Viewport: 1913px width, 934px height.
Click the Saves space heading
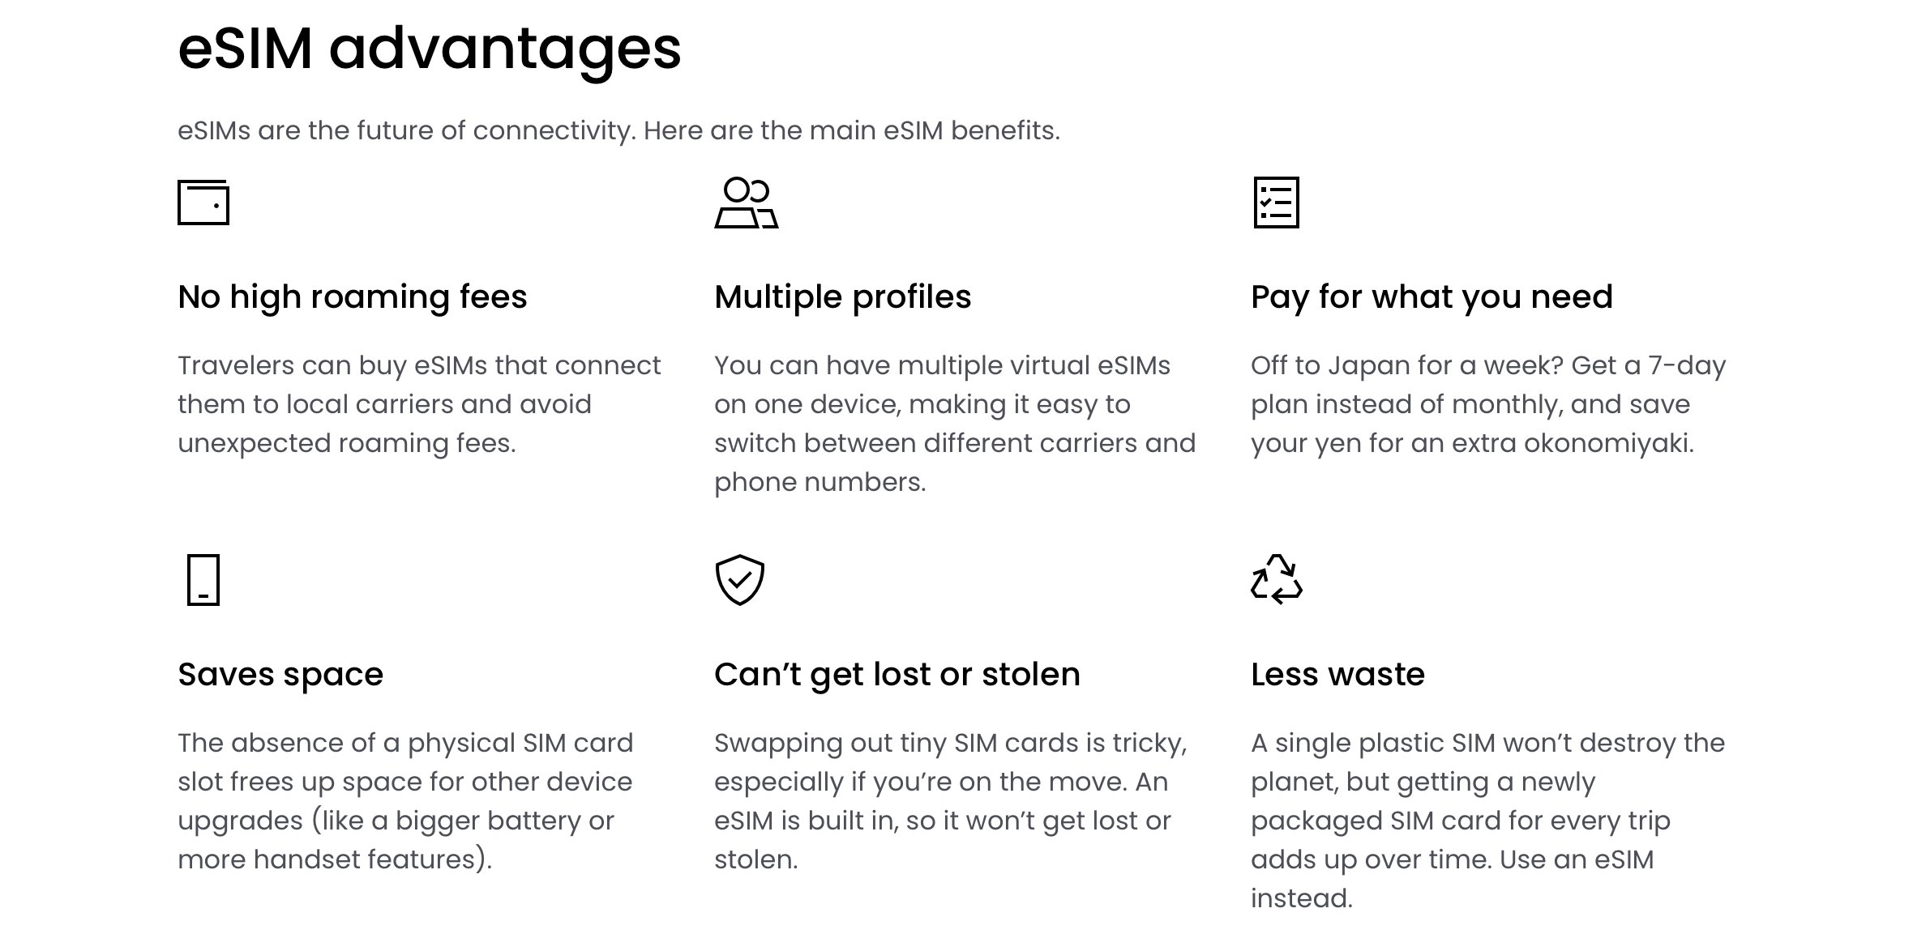point(280,675)
